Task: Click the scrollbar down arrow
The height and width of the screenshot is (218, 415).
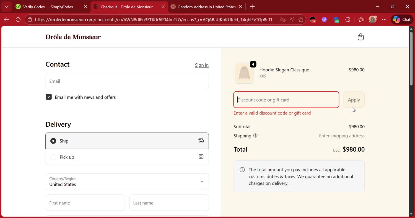Action: click(411, 214)
